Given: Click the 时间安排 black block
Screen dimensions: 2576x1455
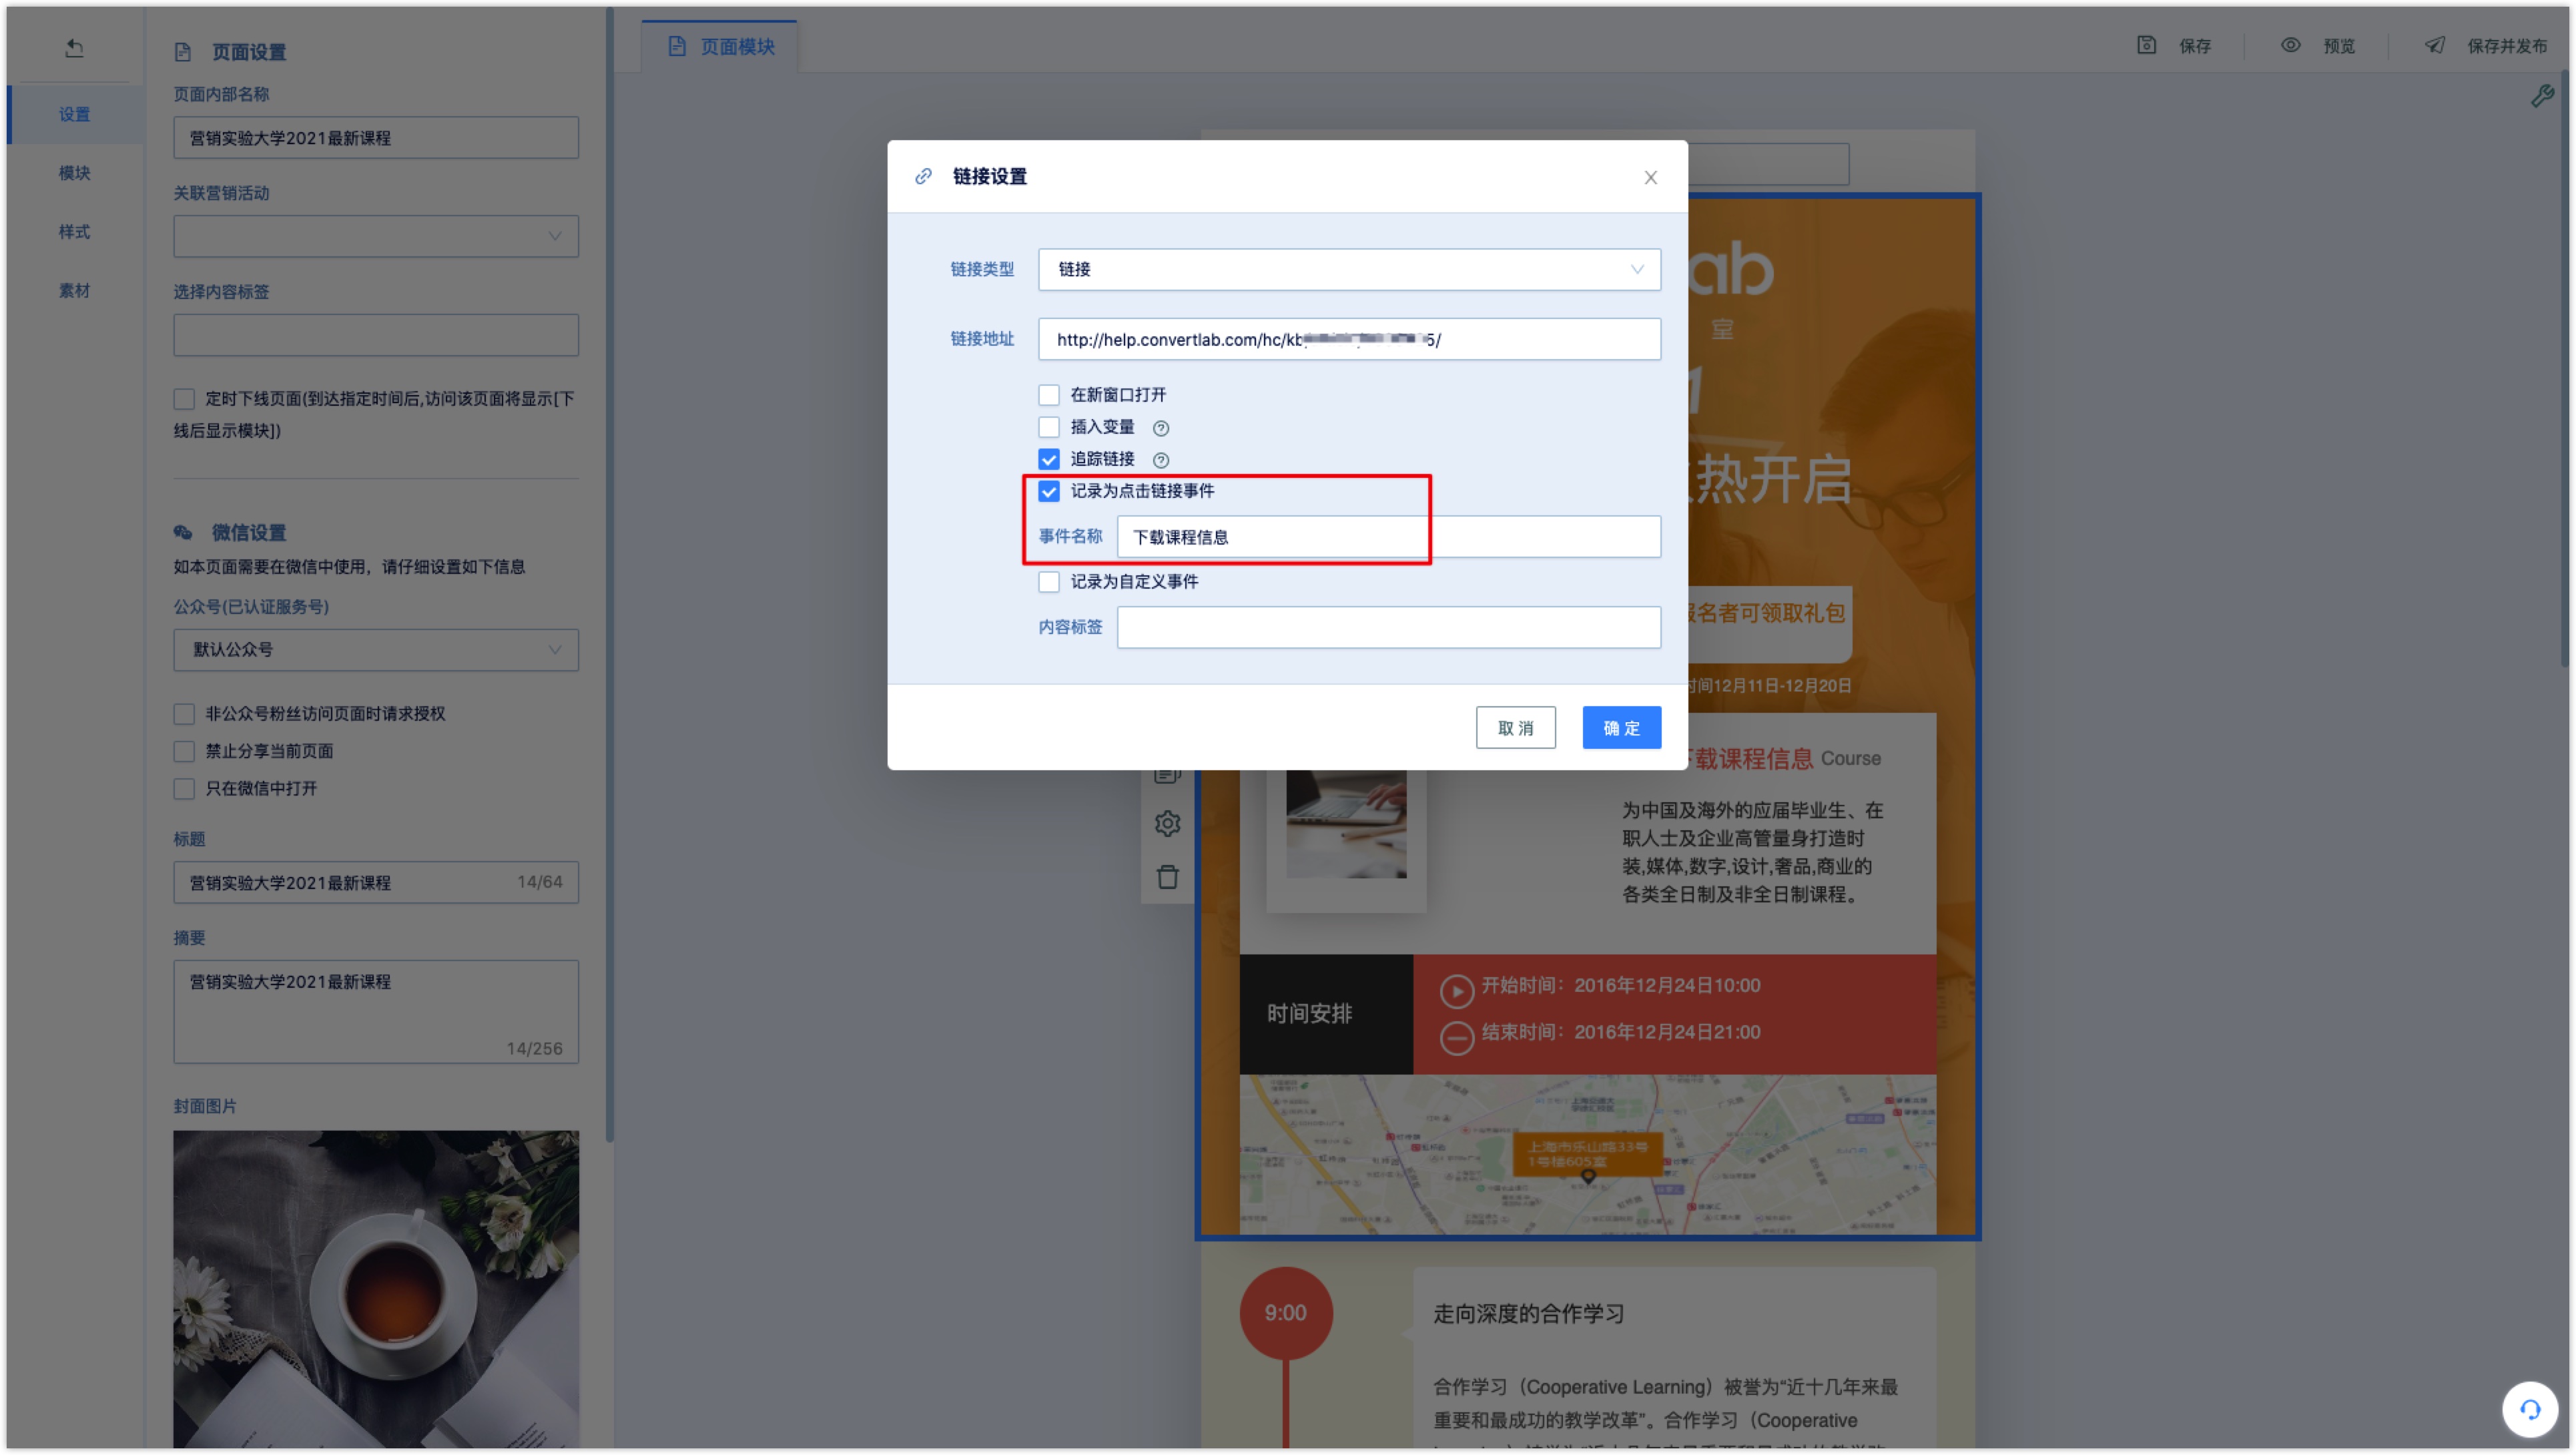Looking at the screenshot, I should pos(1325,1013).
